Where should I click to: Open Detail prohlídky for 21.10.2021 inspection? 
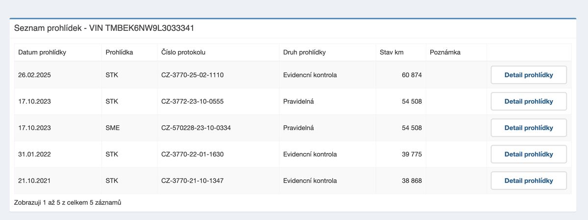tap(529, 180)
